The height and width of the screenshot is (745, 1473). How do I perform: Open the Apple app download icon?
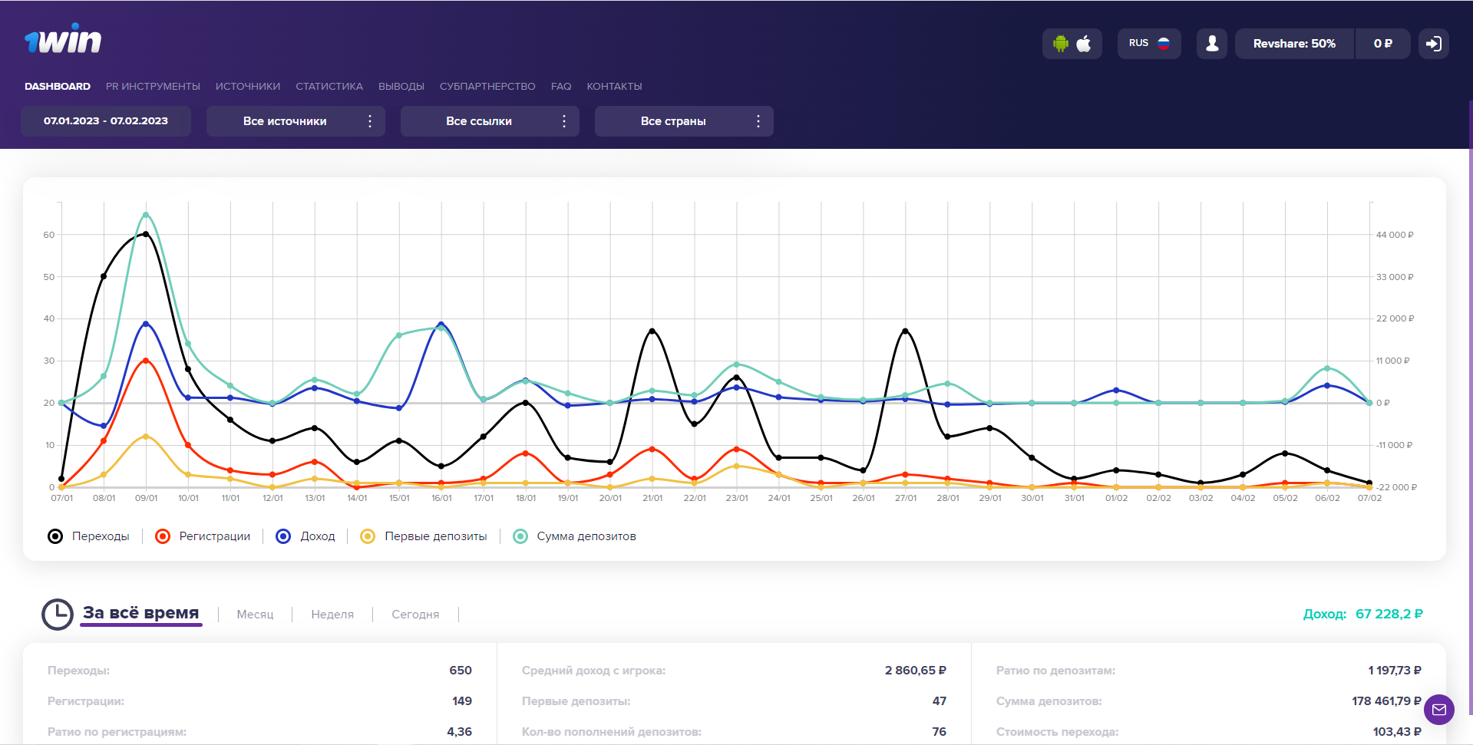(x=1084, y=44)
